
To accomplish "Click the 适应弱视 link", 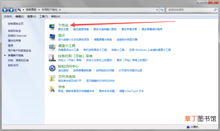I will tap(63, 70).
